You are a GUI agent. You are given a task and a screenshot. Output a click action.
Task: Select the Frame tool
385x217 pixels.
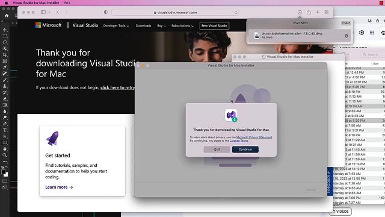(x=5, y=61)
